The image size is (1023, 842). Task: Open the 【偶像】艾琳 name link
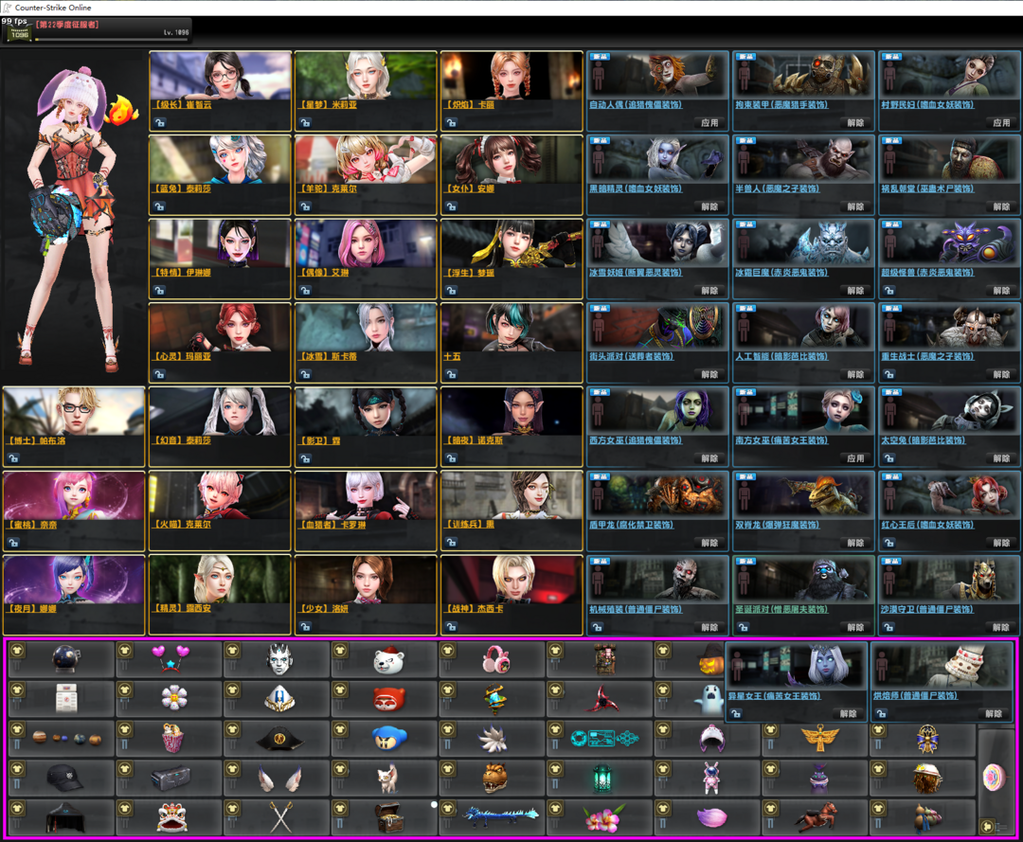tap(324, 273)
